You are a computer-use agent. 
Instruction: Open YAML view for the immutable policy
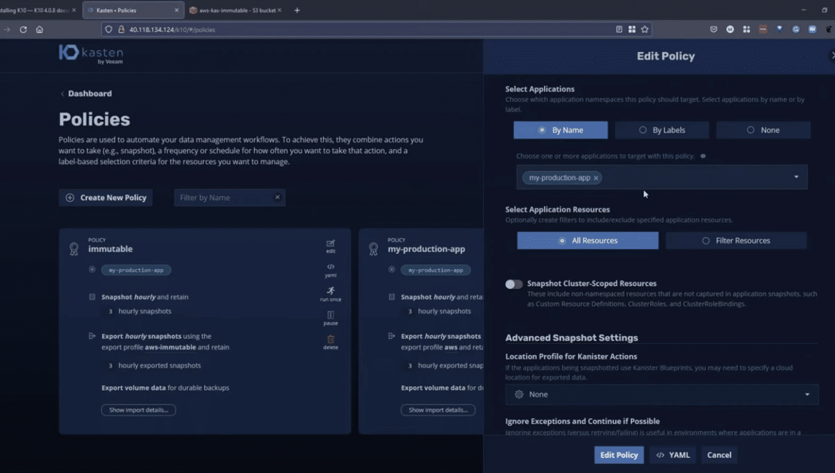(330, 270)
